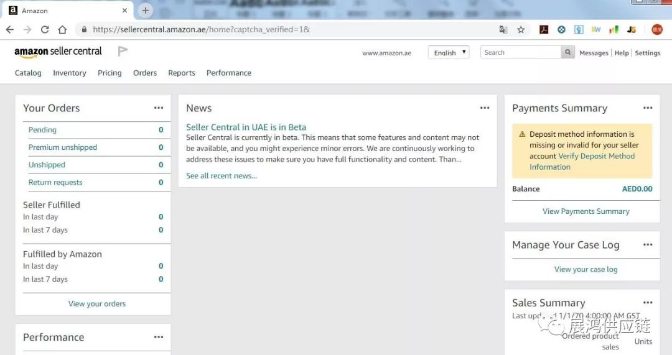Close the Amazon browser tab

(x=124, y=11)
